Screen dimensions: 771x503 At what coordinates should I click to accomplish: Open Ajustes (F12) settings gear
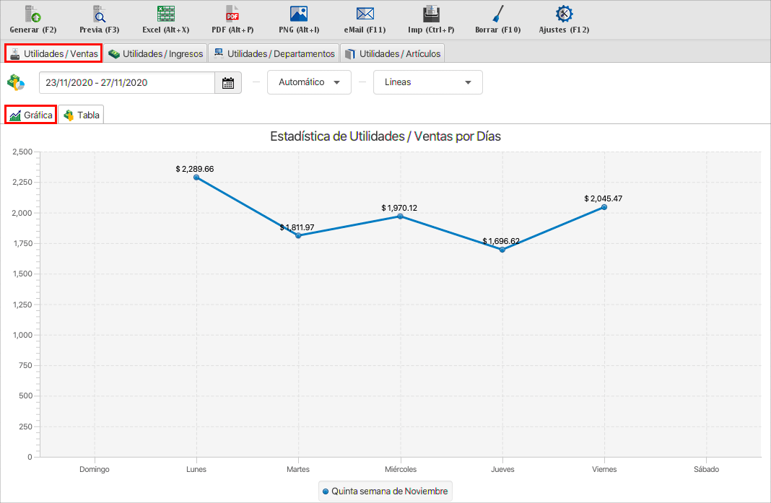tap(564, 14)
